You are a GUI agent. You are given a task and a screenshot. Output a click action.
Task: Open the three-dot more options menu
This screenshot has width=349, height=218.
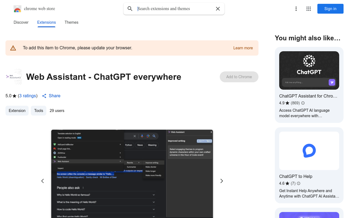(296, 9)
